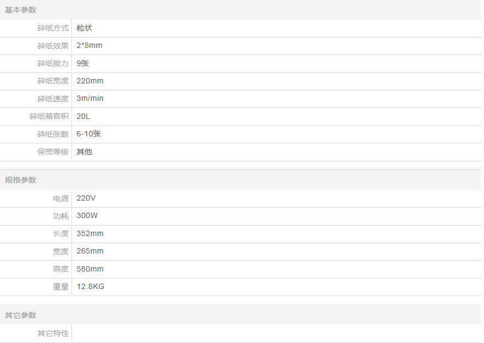484x343 pixels.
Task: Click the 265mm width value
Action: point(90,251)
